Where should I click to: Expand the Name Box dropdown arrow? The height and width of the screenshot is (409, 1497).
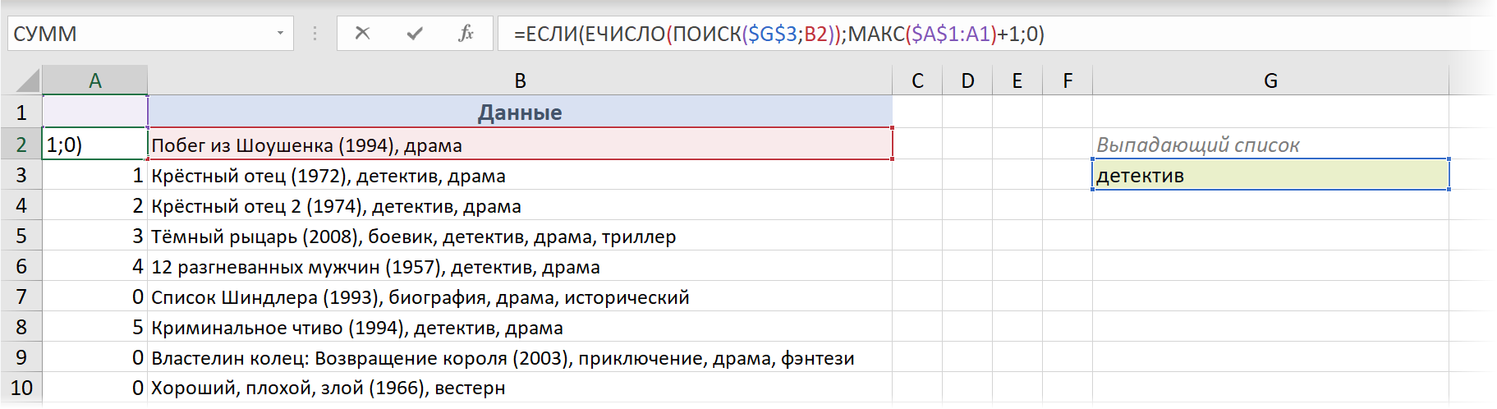tap(280, 34)
